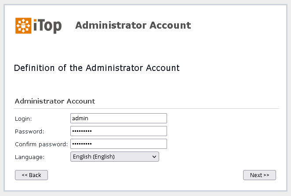The image size is (291, 196).
Task: Click the Definition of the Administrator Account heading
Action: pyautogui.click(x=97, y=68)
